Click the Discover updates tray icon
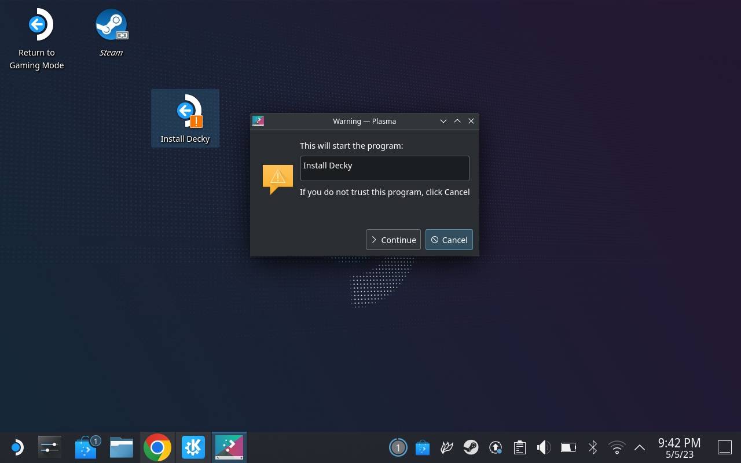The width and height of the screenshot is (741, 463). pyautogui.click(x=423, y=447)
